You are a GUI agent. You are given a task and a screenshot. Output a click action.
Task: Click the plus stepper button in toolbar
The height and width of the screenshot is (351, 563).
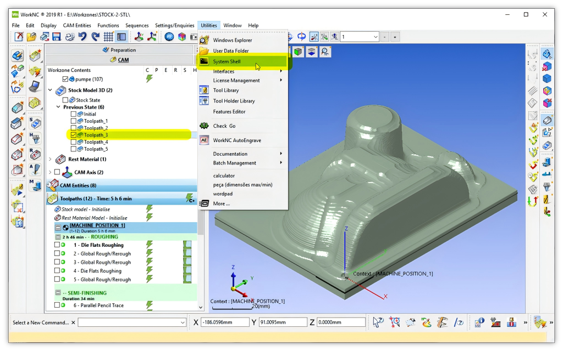(x=395, y=37)
